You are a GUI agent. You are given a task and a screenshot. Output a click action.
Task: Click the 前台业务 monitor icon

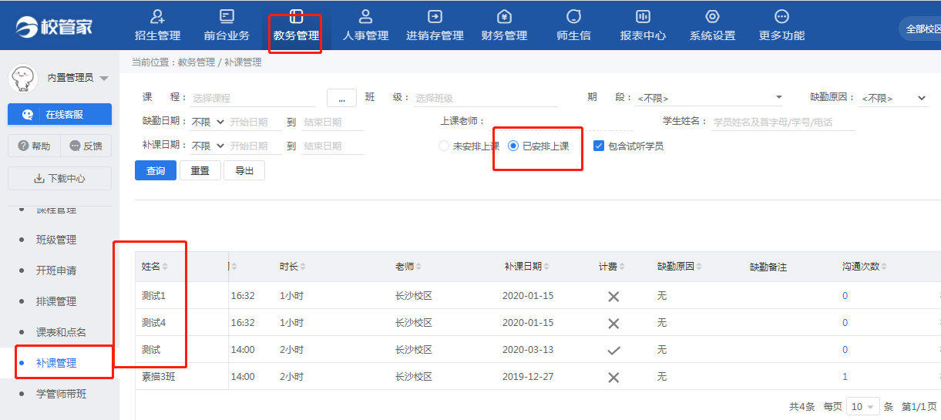coord(227,16)
